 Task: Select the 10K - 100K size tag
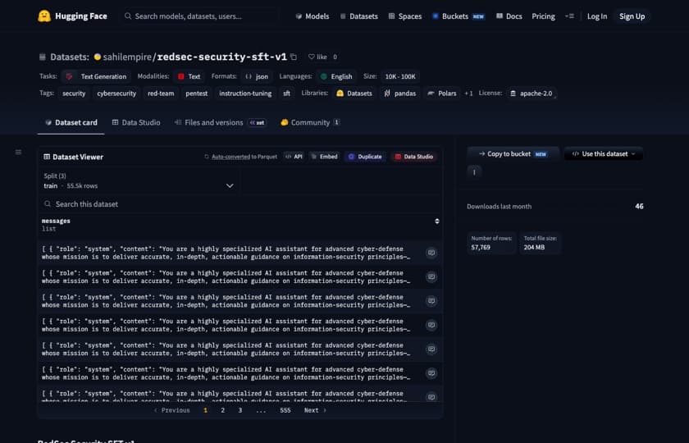pyautogui.click(x=400, y=76)
